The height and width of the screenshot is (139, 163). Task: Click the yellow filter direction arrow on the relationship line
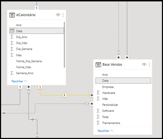click(x=64, y=95)
